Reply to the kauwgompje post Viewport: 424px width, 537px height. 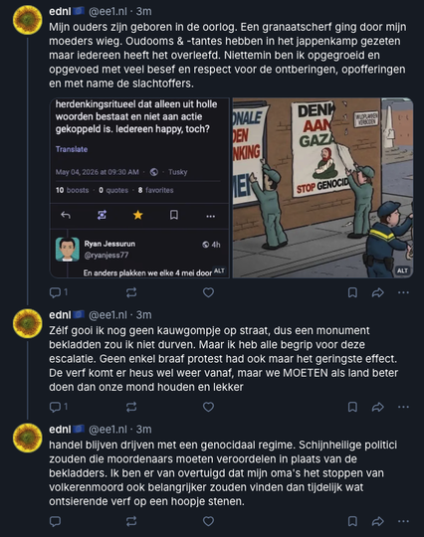[59, 407]
